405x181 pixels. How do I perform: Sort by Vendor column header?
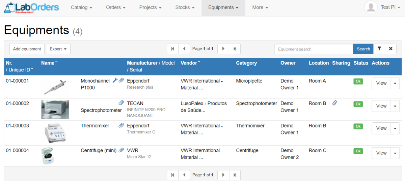point(190,63)
